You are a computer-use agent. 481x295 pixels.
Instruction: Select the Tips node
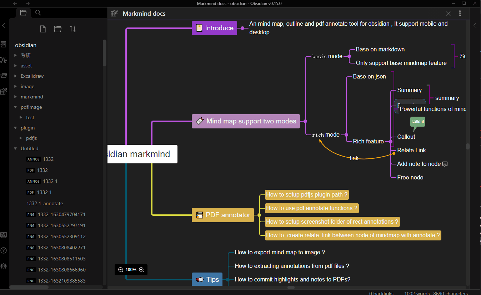207,279
